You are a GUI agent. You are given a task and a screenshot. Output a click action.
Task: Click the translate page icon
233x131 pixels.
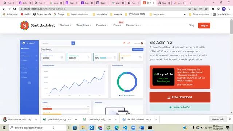point(195,9)
